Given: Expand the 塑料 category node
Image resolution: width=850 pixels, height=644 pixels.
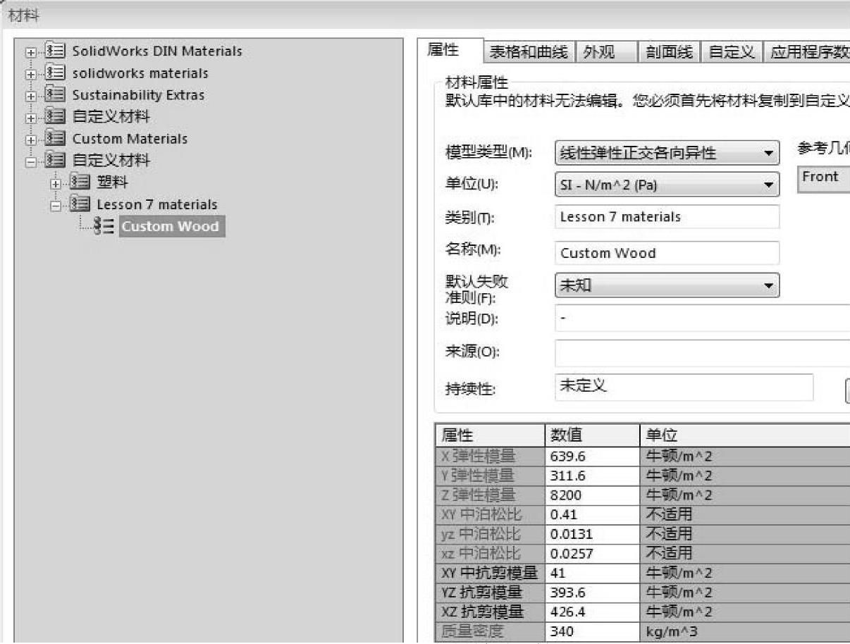Looking at the screenshot, I should coord(56,183).
